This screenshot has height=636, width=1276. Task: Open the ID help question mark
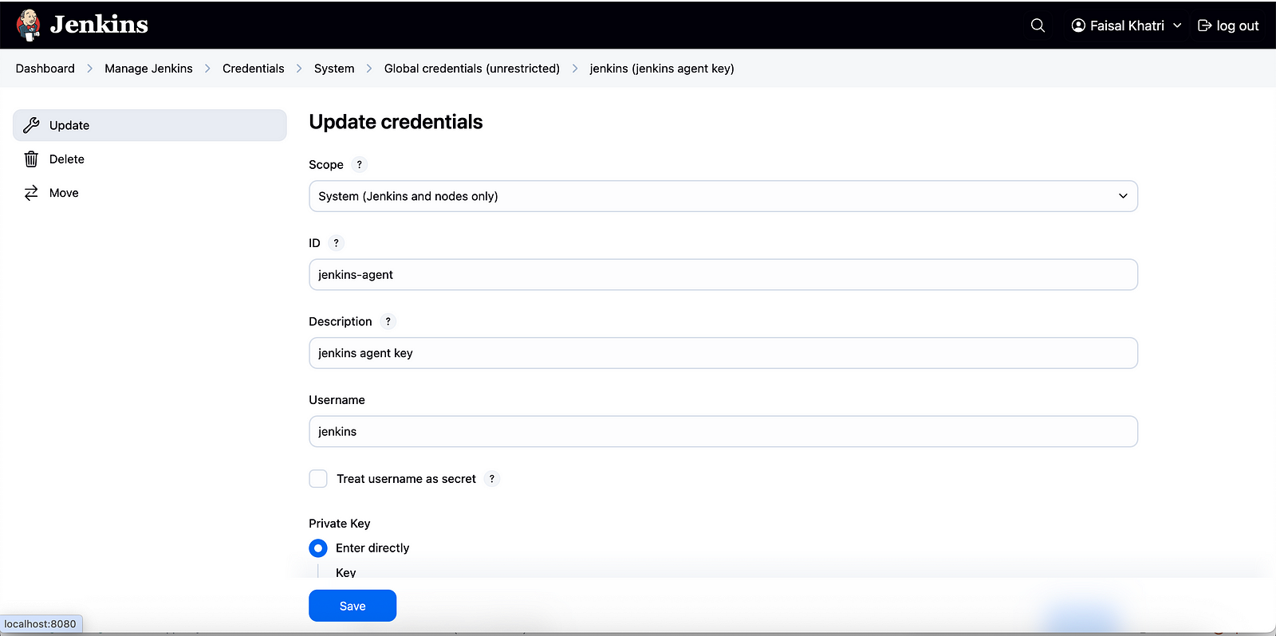tap(336, 243)
